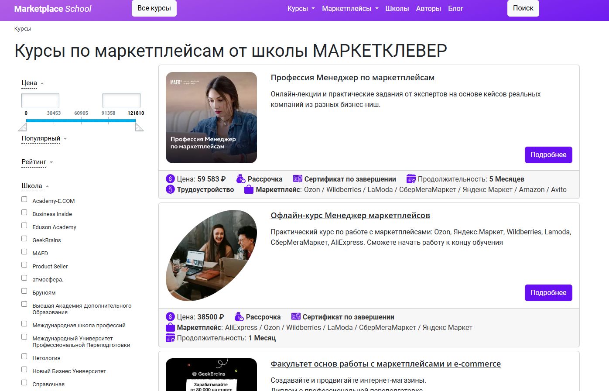Screen dimensions: 609x391
Task: Click the calendar duration icon beside 5 Месяцев
Action: tap(411, 179)
